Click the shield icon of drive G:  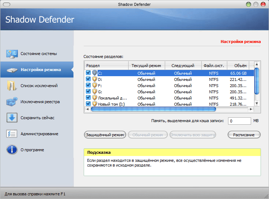(95, 91)
